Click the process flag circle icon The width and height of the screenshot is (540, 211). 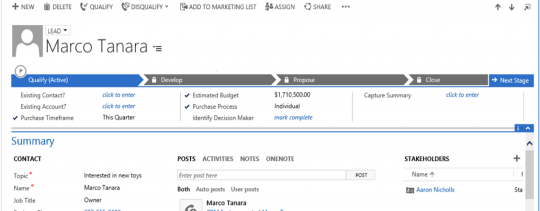(x=21, y=71)
